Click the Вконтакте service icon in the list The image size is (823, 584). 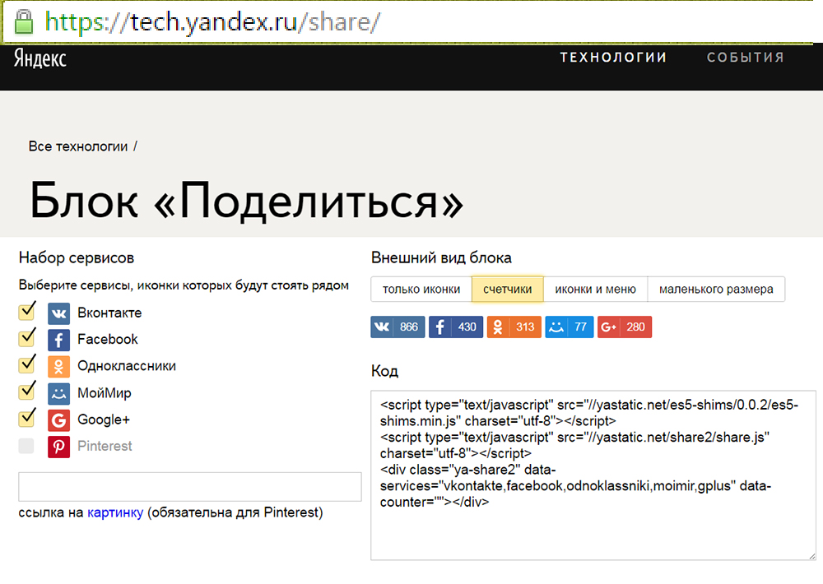[x=58, y=313]
